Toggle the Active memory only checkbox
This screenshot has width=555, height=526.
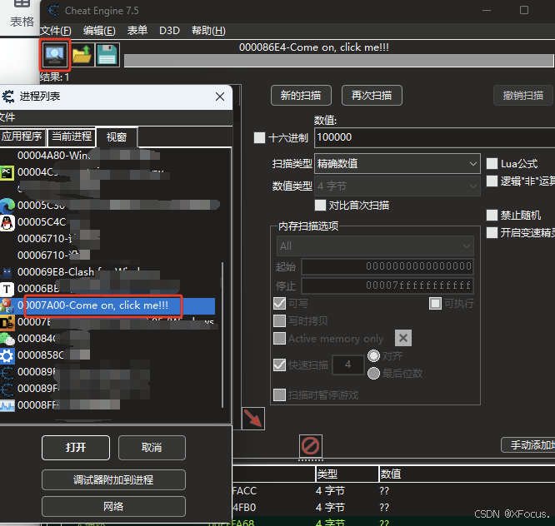280,338
